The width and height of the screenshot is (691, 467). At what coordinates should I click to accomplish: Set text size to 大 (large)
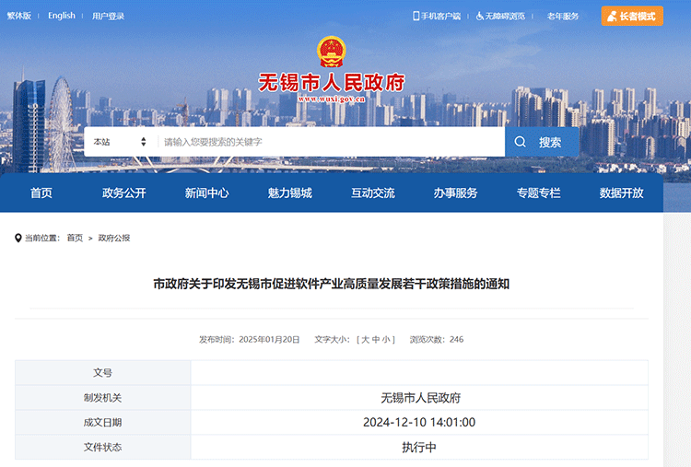pyautogui.click(x=366, y=340)
